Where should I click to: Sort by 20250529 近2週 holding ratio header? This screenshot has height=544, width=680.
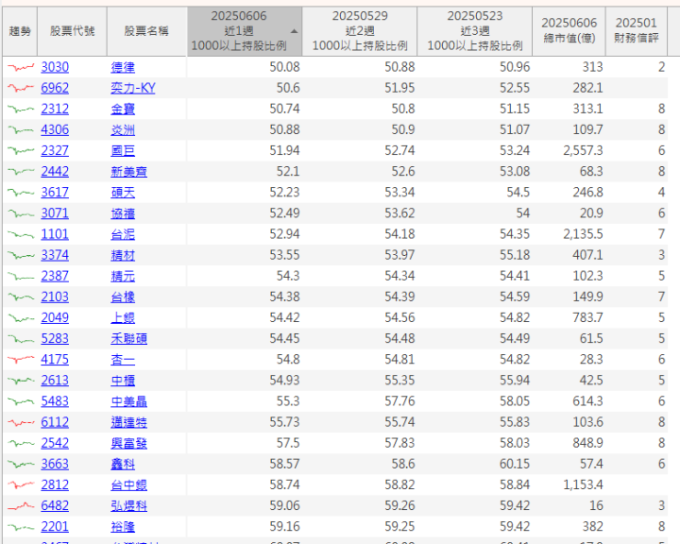(x=360, y=31)
